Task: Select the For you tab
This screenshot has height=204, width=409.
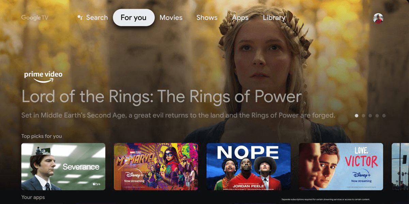Action: pos(134,18)
